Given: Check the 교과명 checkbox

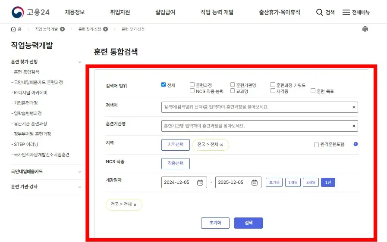Looking at the screenshot, I should (233, 91).
